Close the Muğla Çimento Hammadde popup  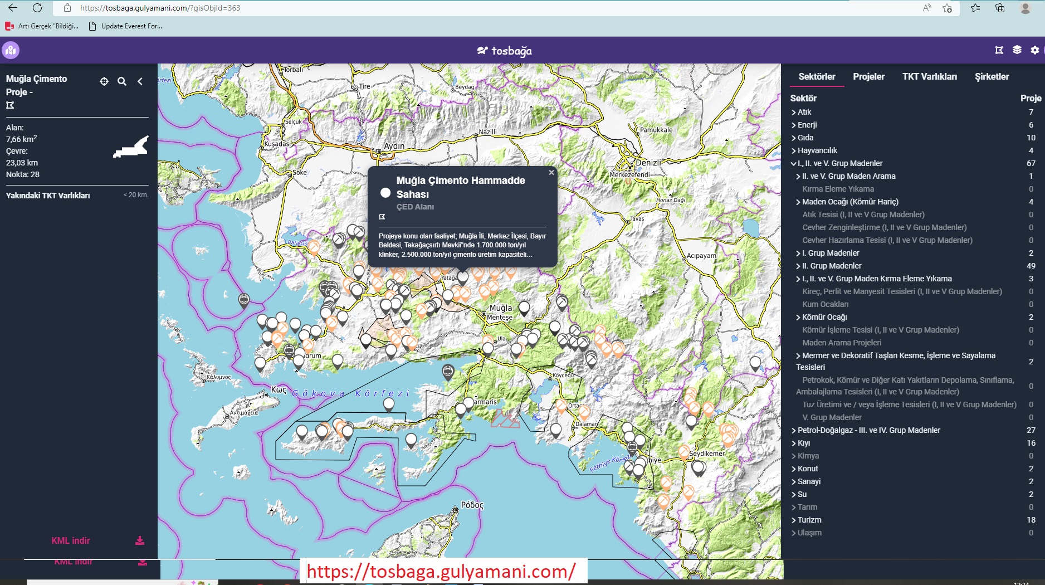tap(551, 173)
